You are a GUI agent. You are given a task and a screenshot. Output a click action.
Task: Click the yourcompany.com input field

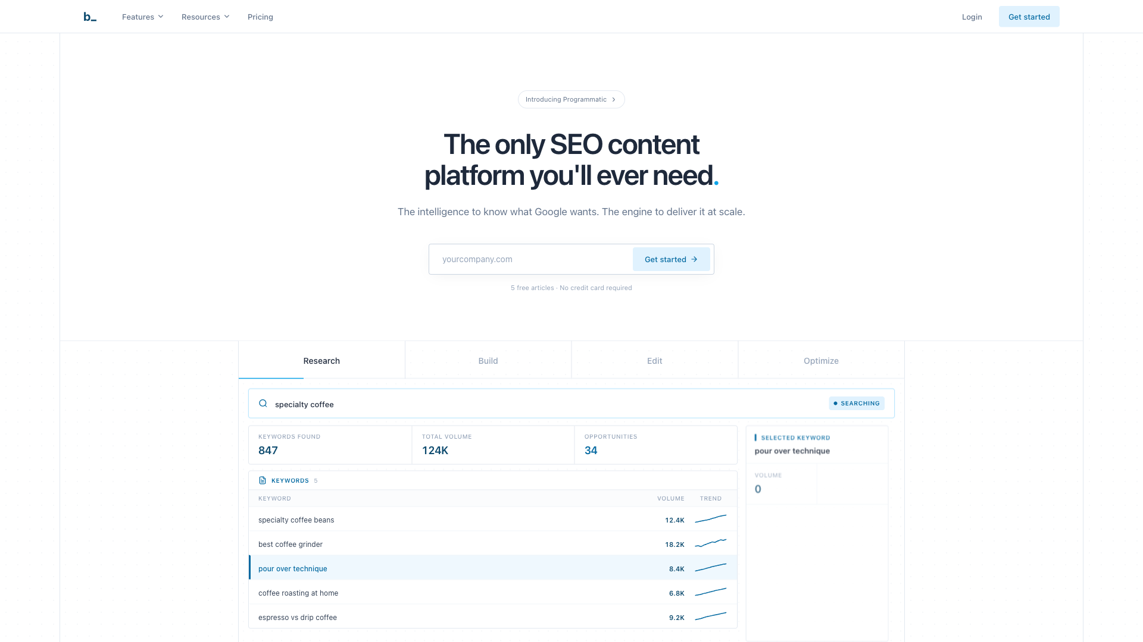click(530, 259)
